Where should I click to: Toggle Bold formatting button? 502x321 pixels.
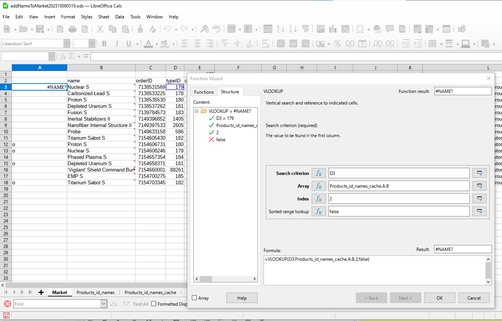point(104,44)
